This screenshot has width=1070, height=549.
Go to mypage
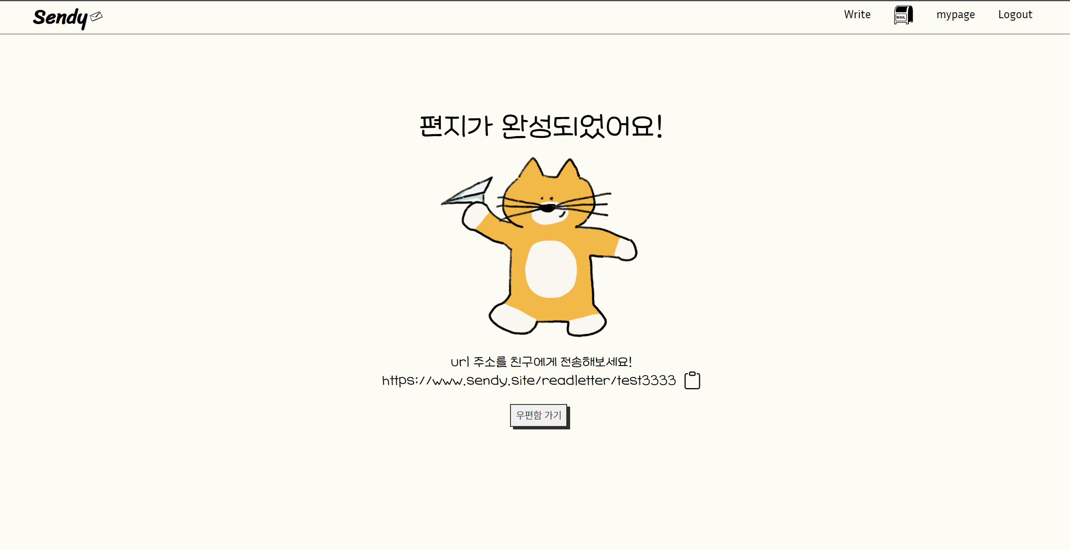point(955,15)
